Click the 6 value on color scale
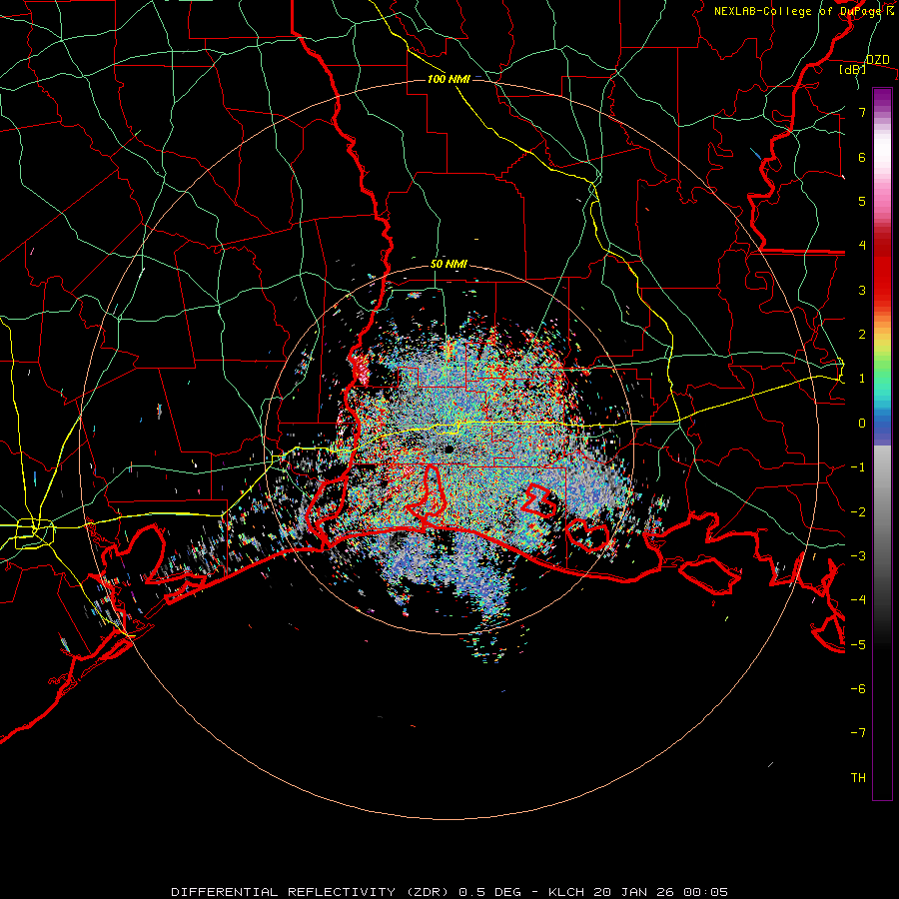Screen dimensions: 899x899 862,157
